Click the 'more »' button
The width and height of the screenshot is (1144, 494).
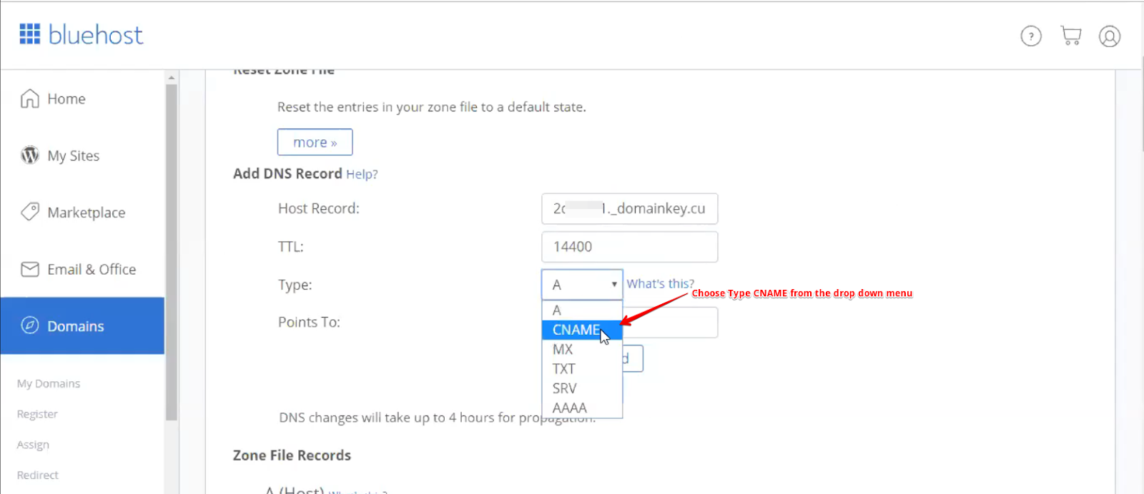click(x=315, y=142)
